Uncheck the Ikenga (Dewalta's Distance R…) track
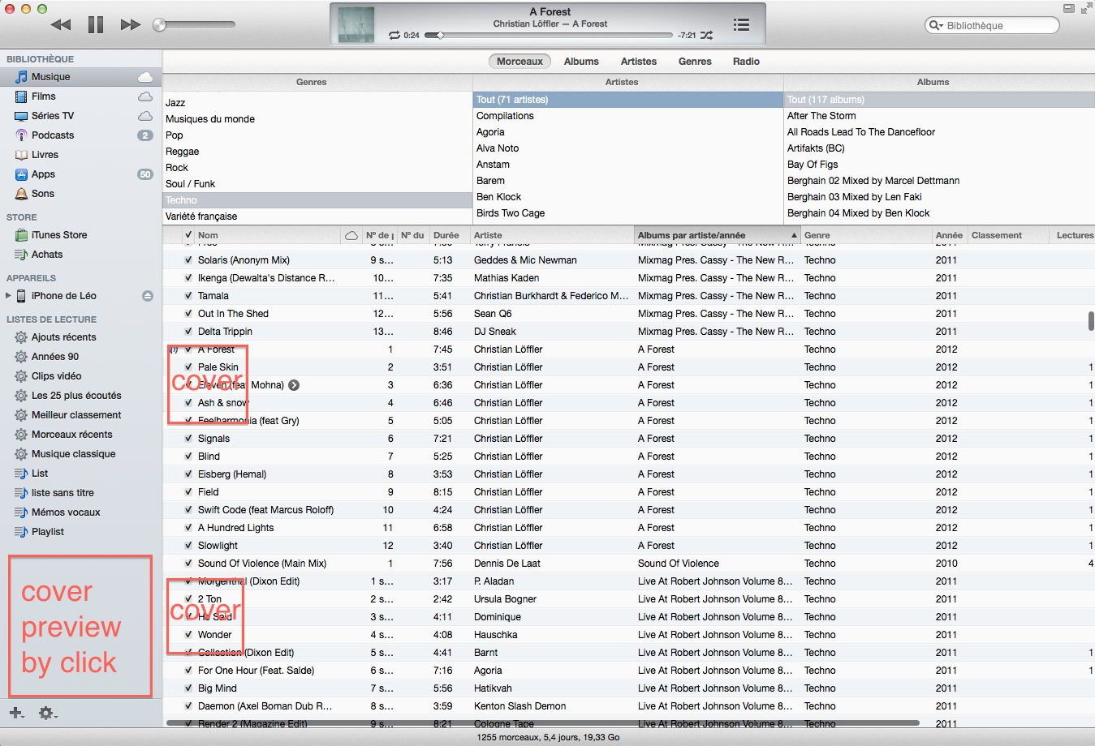Viewport: 1095px width, 746px height. [188, 278]
